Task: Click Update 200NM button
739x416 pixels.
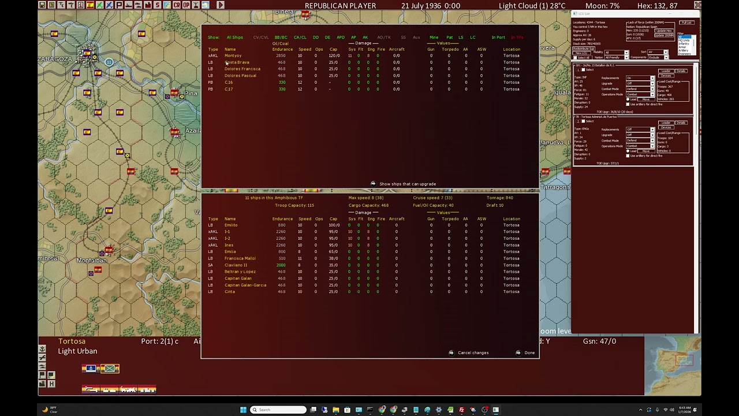Action: (665, 35)
